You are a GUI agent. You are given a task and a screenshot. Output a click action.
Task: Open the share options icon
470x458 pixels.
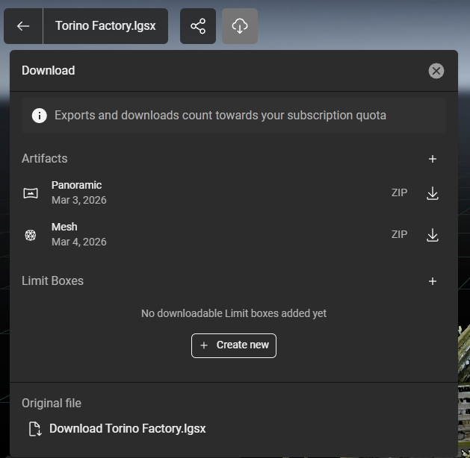pos(198,26)
